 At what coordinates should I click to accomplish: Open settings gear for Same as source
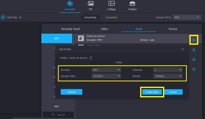click(x=194, y=40)
